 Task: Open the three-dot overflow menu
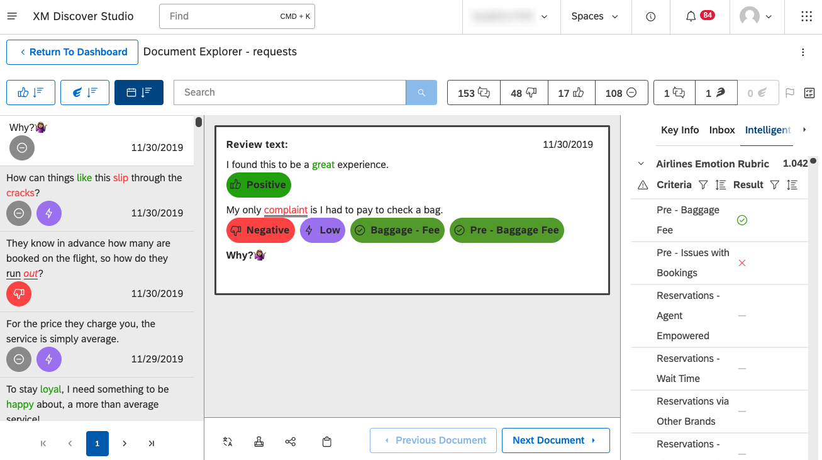803,52
